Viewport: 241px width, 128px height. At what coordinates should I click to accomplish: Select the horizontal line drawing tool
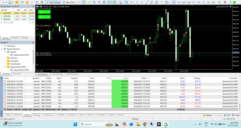142,2
